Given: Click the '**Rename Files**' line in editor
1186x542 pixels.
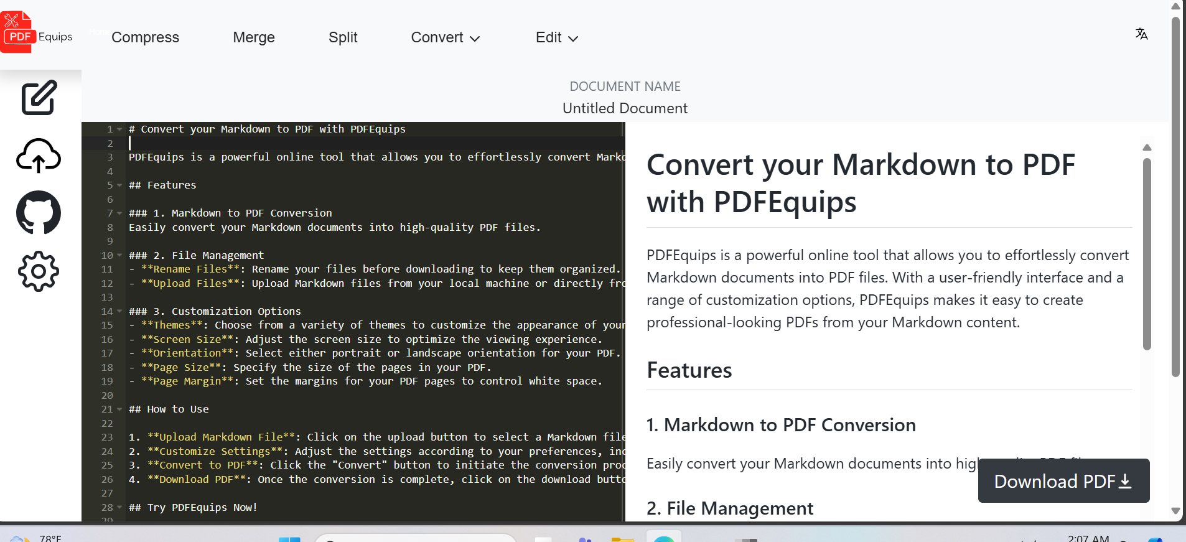Looking at the screenshot, I should pos(375,269).
